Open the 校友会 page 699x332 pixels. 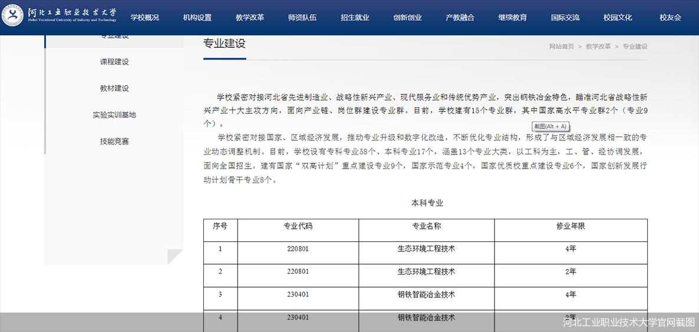[670, 18]
